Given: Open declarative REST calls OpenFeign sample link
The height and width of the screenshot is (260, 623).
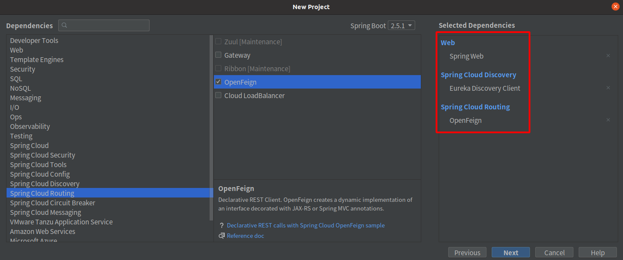Looking at the screenshot, I should [306, 225].
